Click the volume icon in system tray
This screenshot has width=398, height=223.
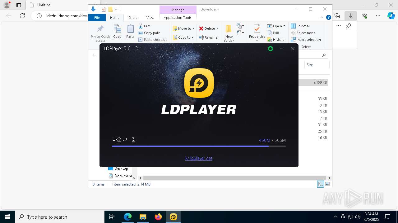pos(358,217)
